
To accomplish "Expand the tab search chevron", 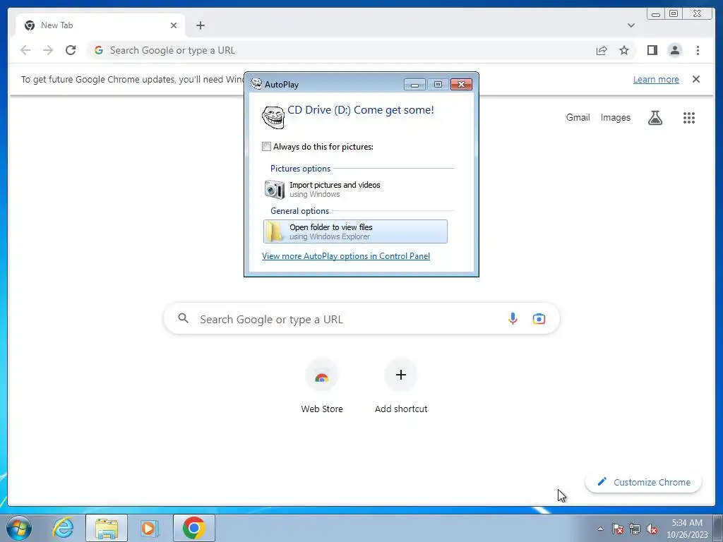I will (631, 25).
